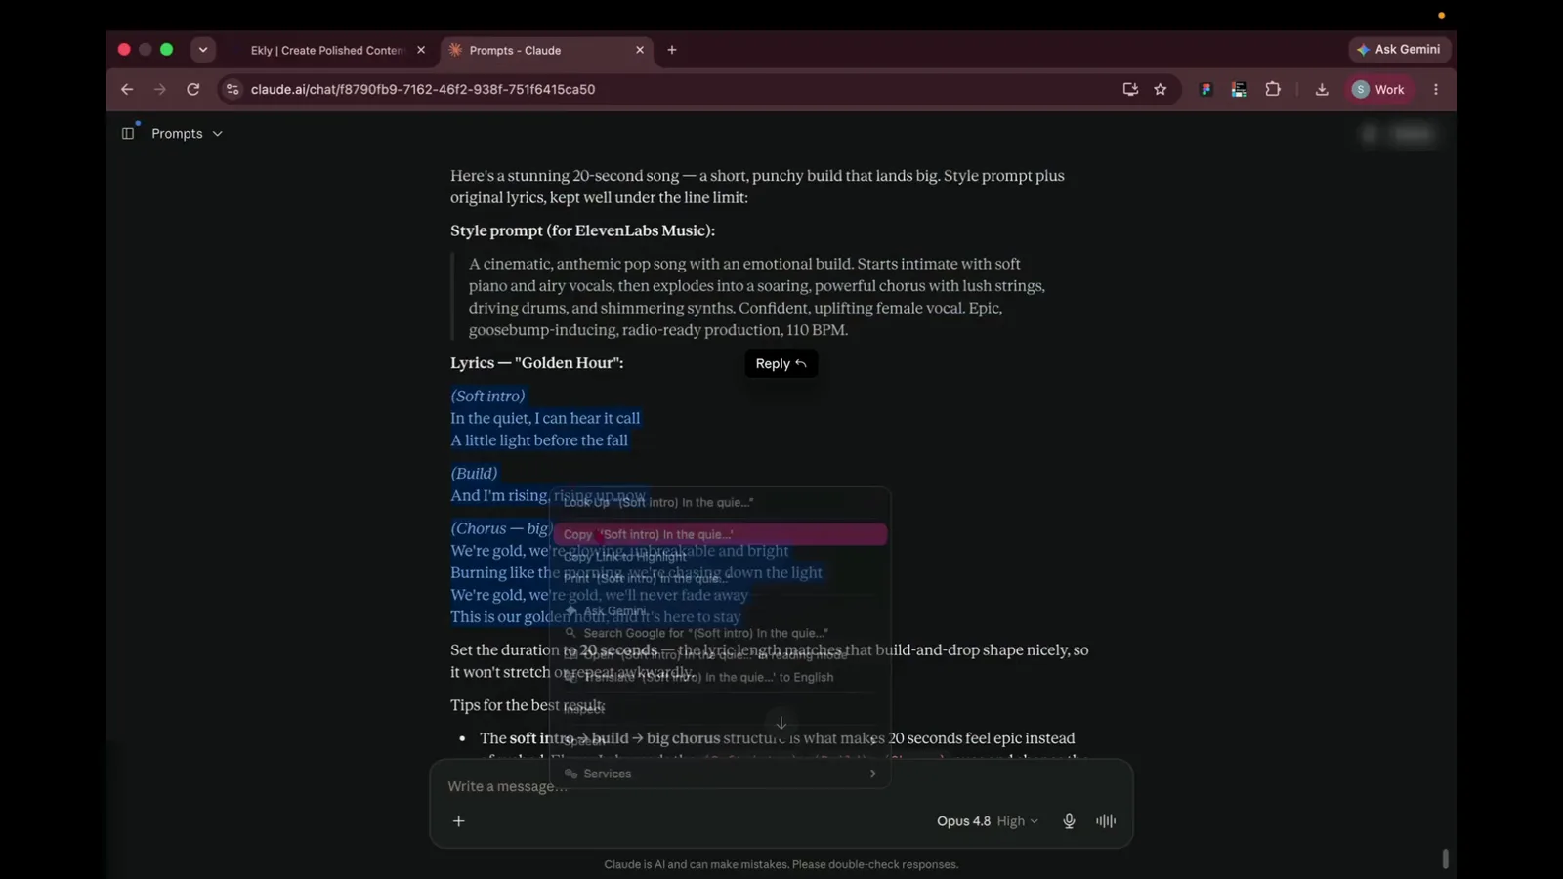
Task: Click the line "In the quiet, I can hear it call"
Action: tap(545, 418)
